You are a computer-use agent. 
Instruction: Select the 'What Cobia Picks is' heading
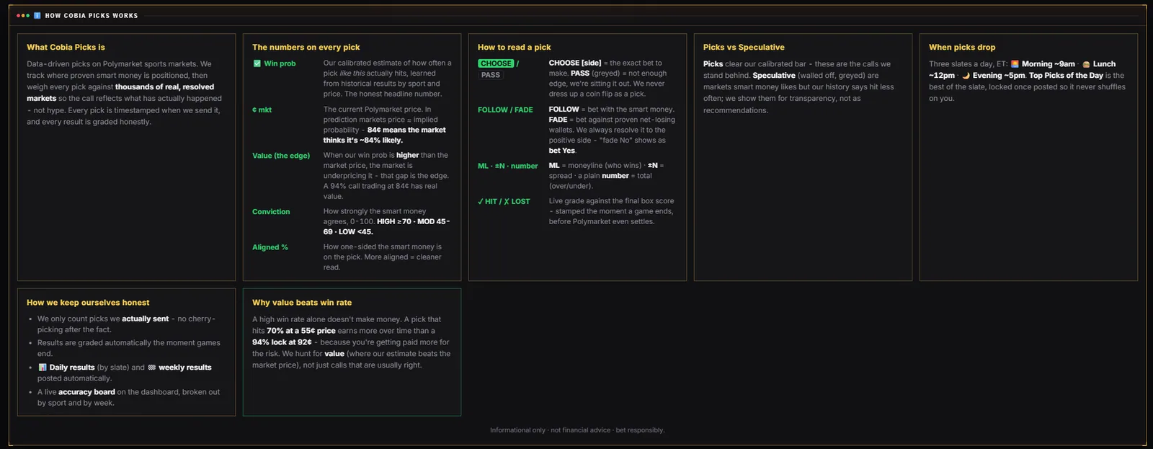tap(66, 48)
